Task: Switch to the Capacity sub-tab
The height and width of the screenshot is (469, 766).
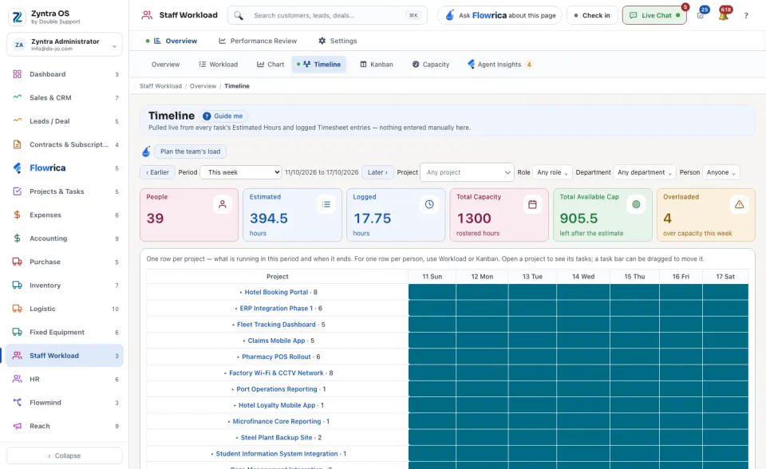Action: (431, 64)
